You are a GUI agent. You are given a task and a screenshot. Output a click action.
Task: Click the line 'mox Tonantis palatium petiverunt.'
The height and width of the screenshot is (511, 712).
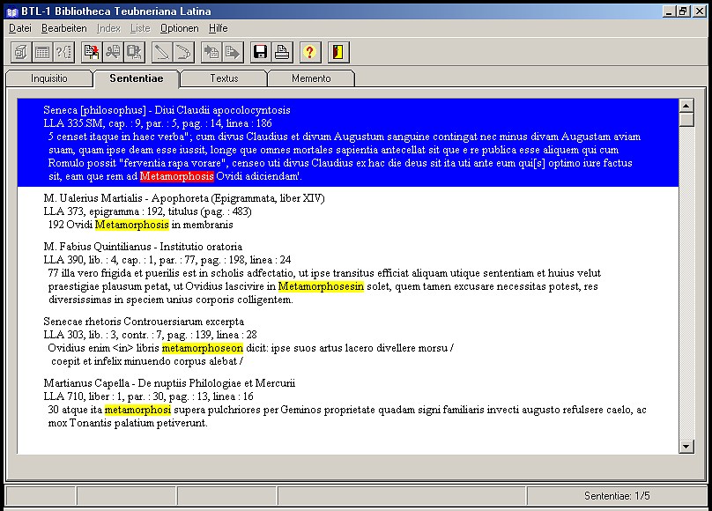click(128, 423)
